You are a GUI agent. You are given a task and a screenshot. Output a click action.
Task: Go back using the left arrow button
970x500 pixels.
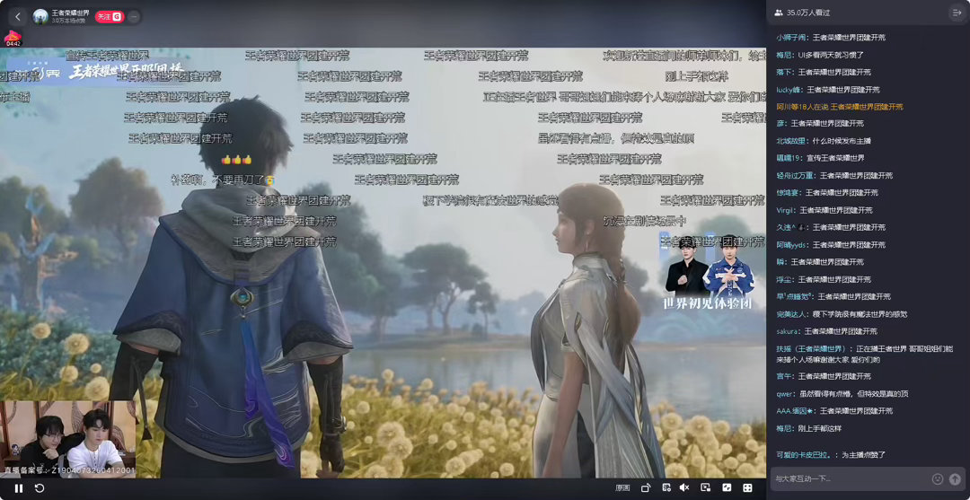[x=18, y=17]
